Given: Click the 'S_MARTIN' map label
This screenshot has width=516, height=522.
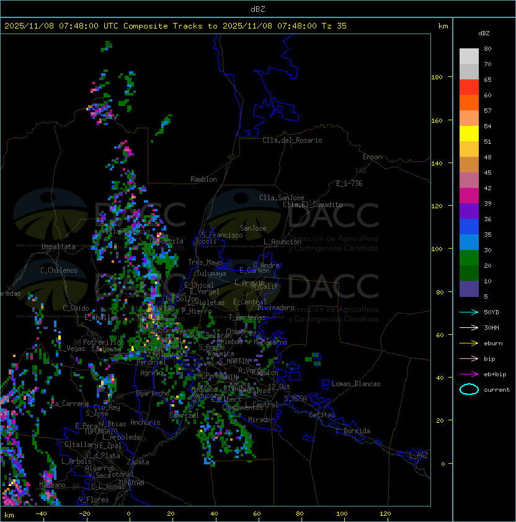Looking at the screenshot, I should tap(234, 361).
